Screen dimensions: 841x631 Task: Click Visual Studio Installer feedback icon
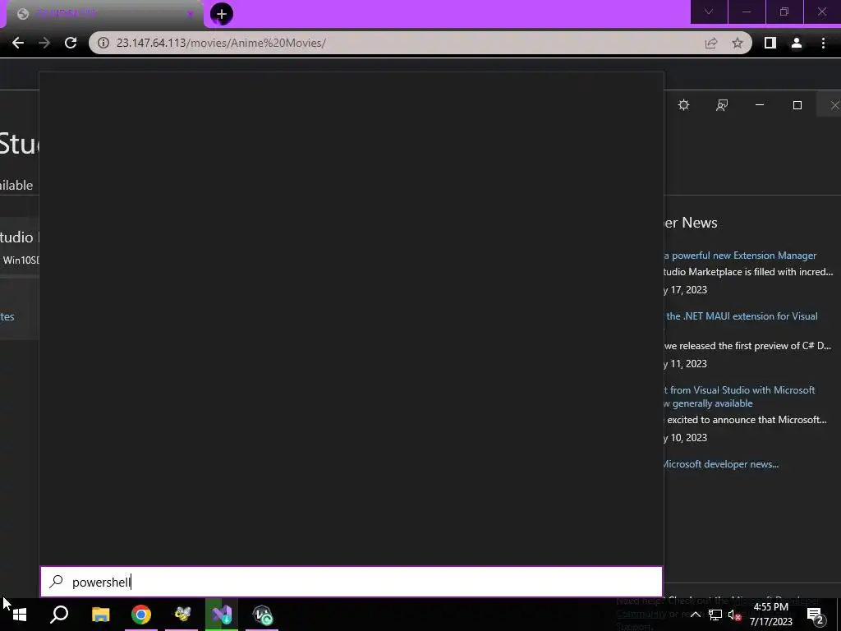pos(722,105)
